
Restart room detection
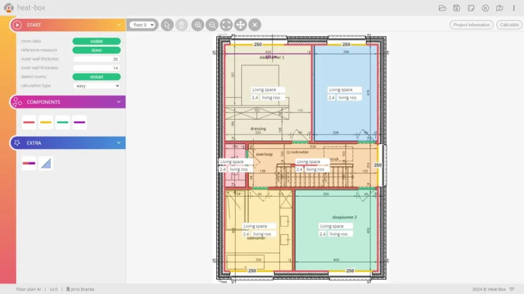click(x=97, y=77)
